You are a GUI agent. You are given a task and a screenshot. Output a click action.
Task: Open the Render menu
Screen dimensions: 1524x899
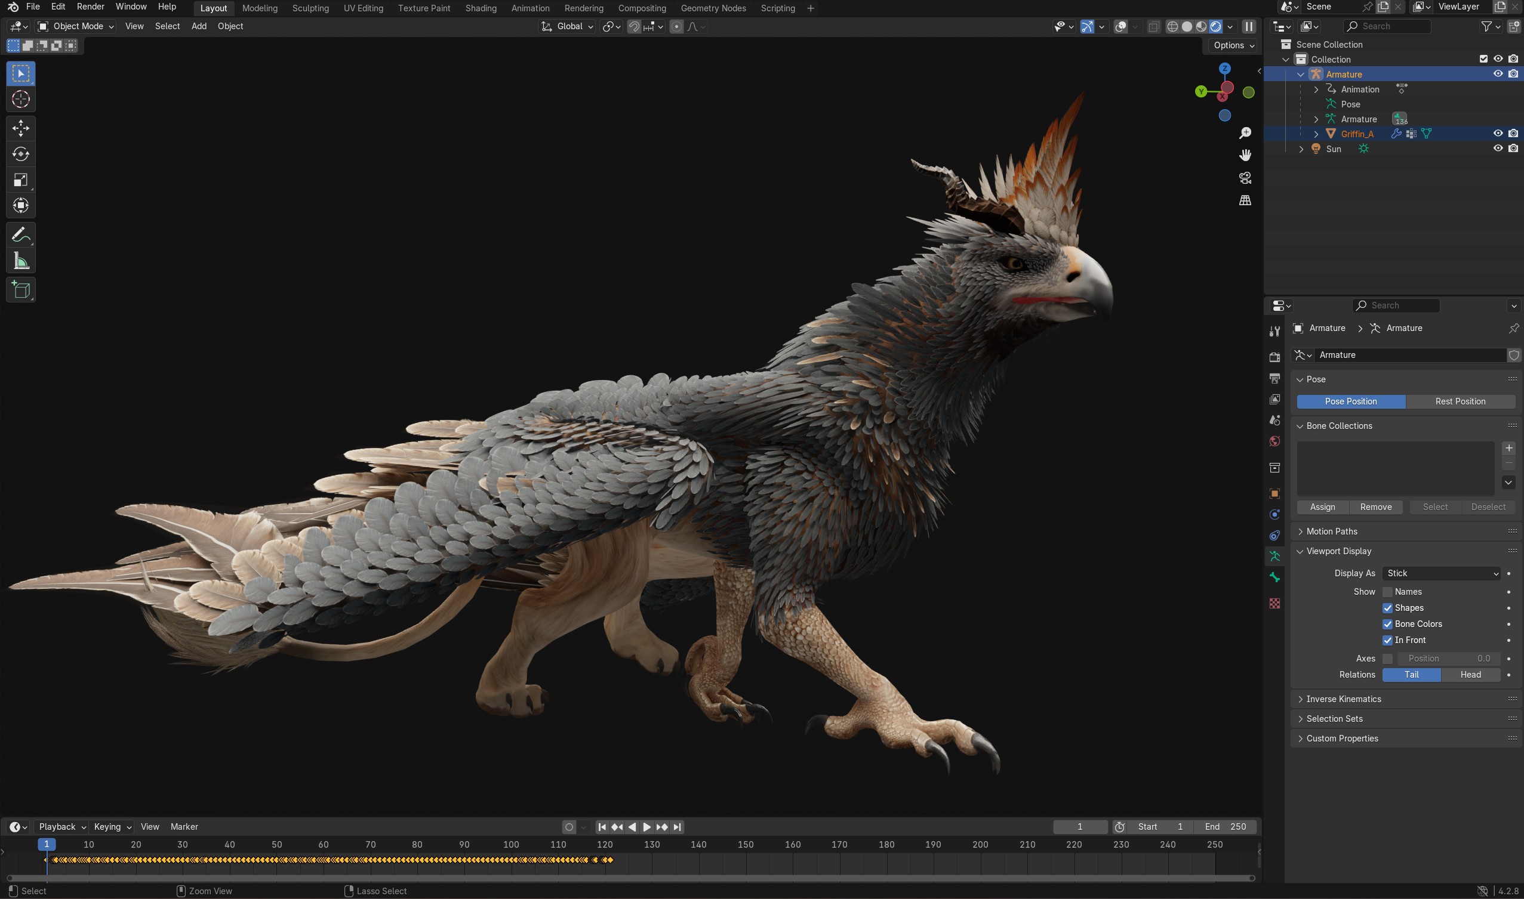(x=90, y=7)
